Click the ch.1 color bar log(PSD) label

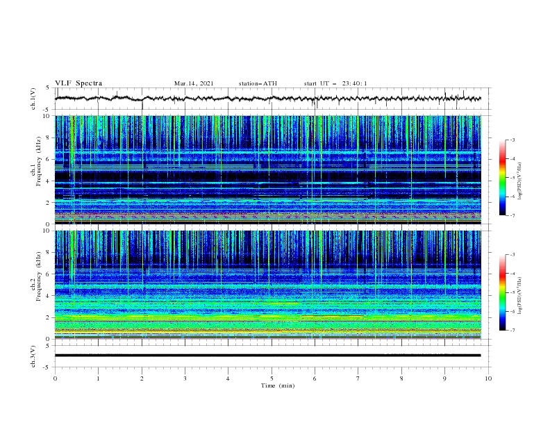(520, 181)
